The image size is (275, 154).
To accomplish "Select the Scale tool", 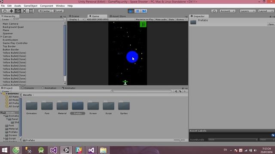I will pos(24,11).
